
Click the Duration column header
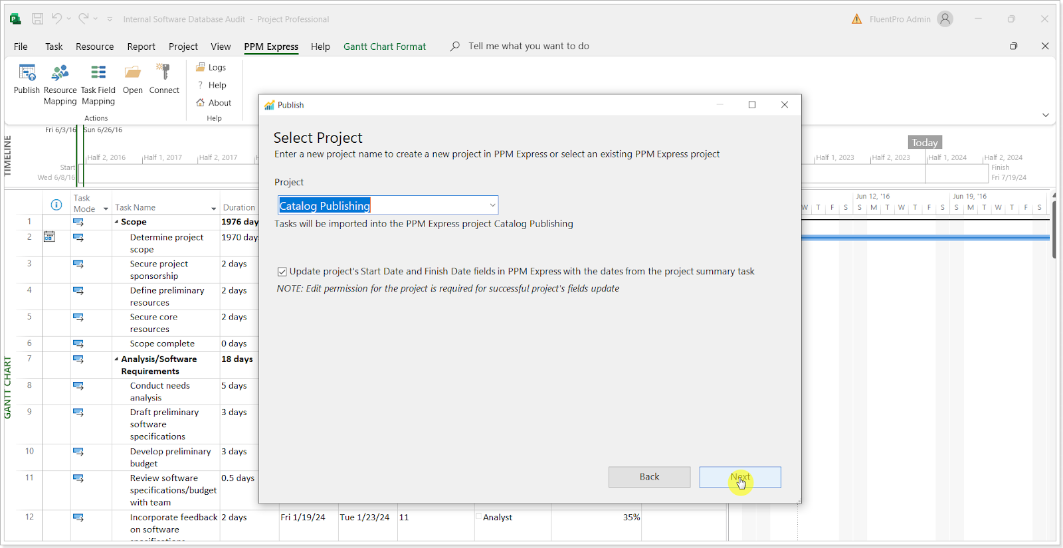coord(239,208)
